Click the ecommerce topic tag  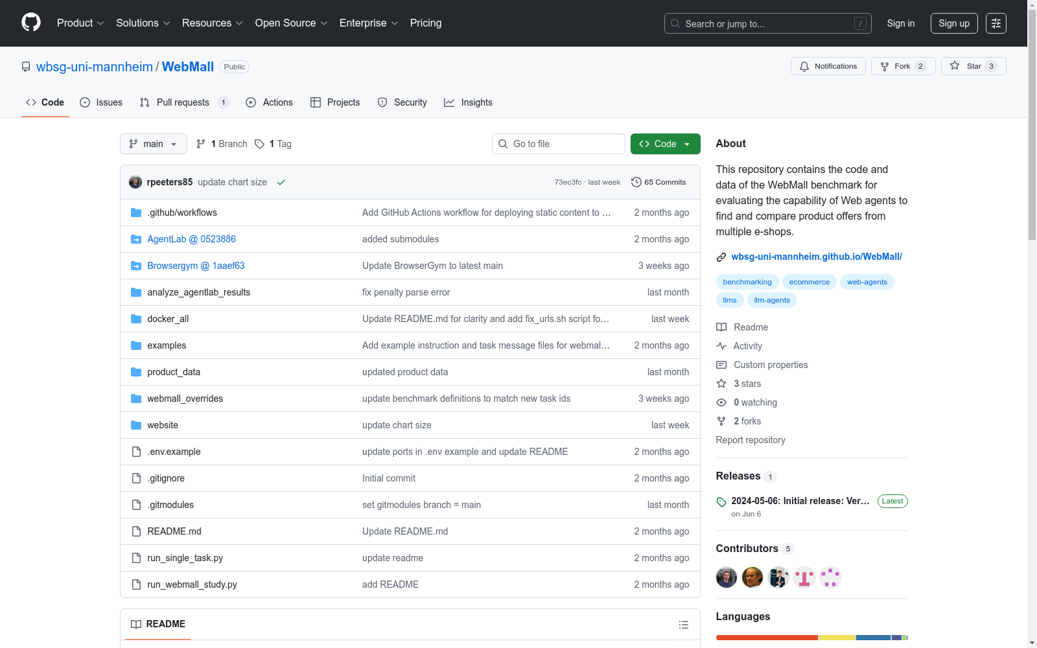coord(810,282)
